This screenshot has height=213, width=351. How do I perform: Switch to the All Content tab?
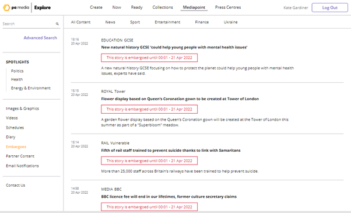pyautogui.click(x=80, y=22)
